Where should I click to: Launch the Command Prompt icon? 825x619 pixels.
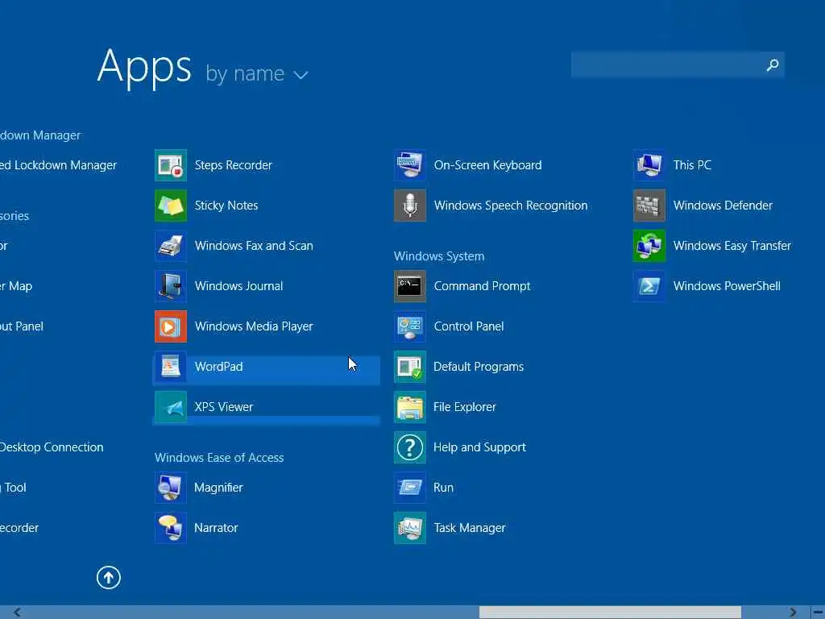[x=410, y=286]
